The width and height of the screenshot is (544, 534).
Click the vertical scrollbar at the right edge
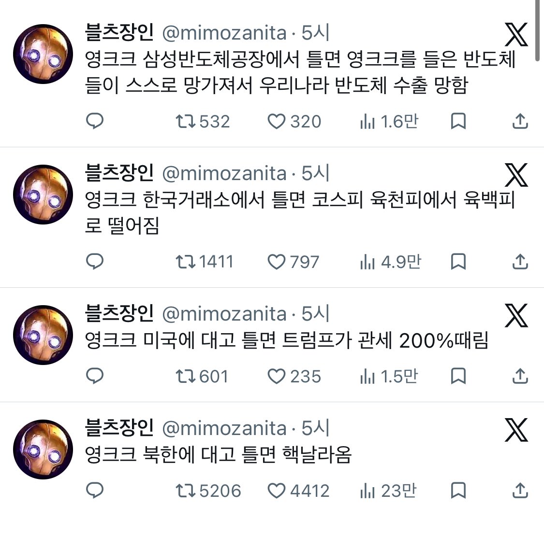click(537, 30)
